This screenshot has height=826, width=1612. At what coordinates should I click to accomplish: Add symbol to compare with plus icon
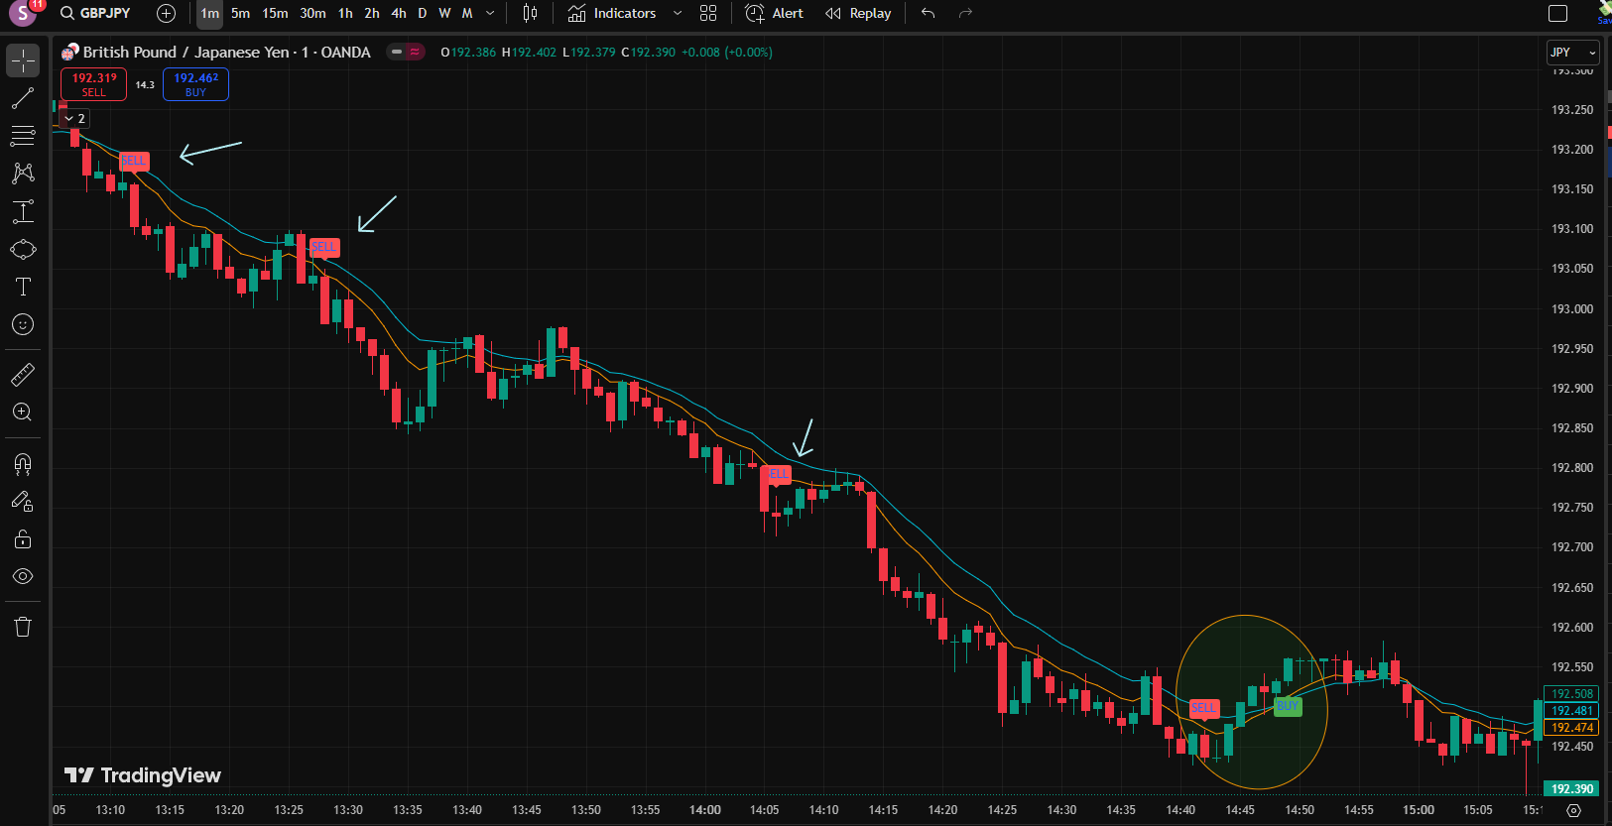(x=167, y=13)
